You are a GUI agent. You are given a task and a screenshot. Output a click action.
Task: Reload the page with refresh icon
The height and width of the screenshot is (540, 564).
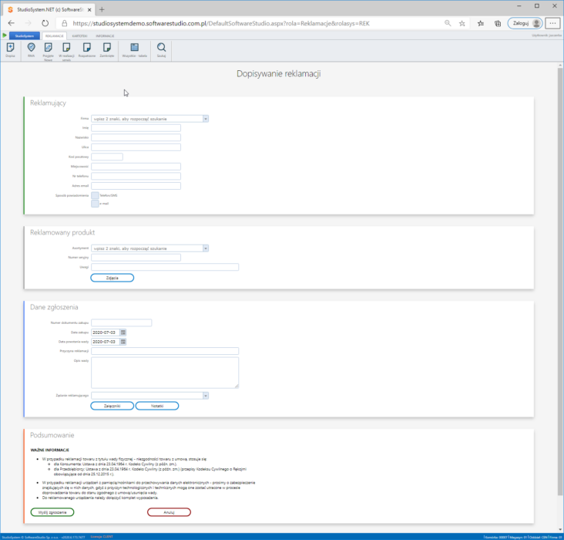[45, 23]
